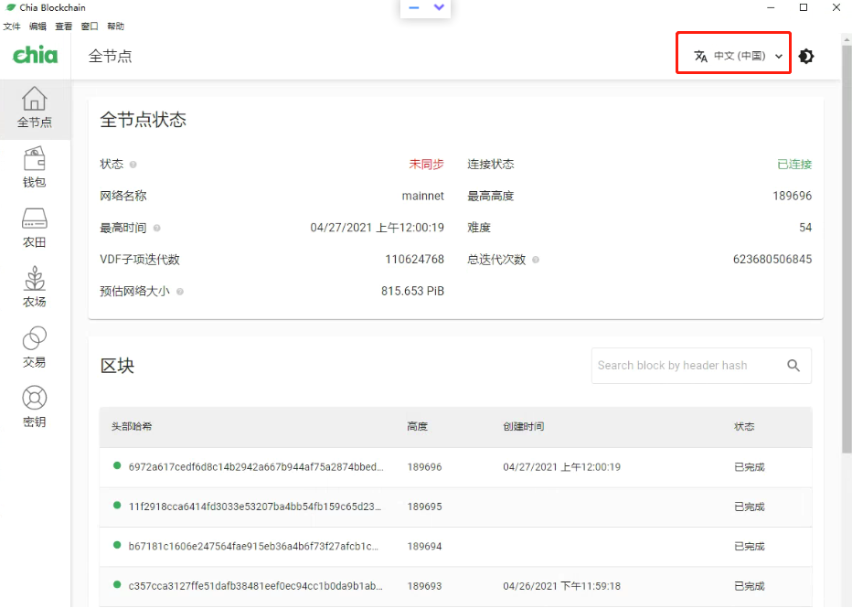Click the peak height value 189696 in status card
Image resolution: width=852 pixels, height=608 pixels.
pyautogui.click(x=793, y=197)
